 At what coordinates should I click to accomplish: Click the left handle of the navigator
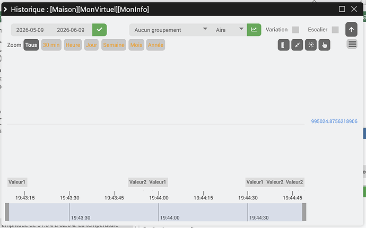(7, 212)
